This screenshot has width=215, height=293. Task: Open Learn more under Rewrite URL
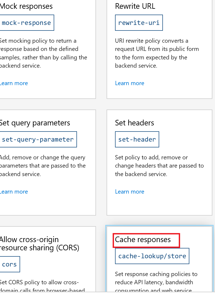[130, 83]
